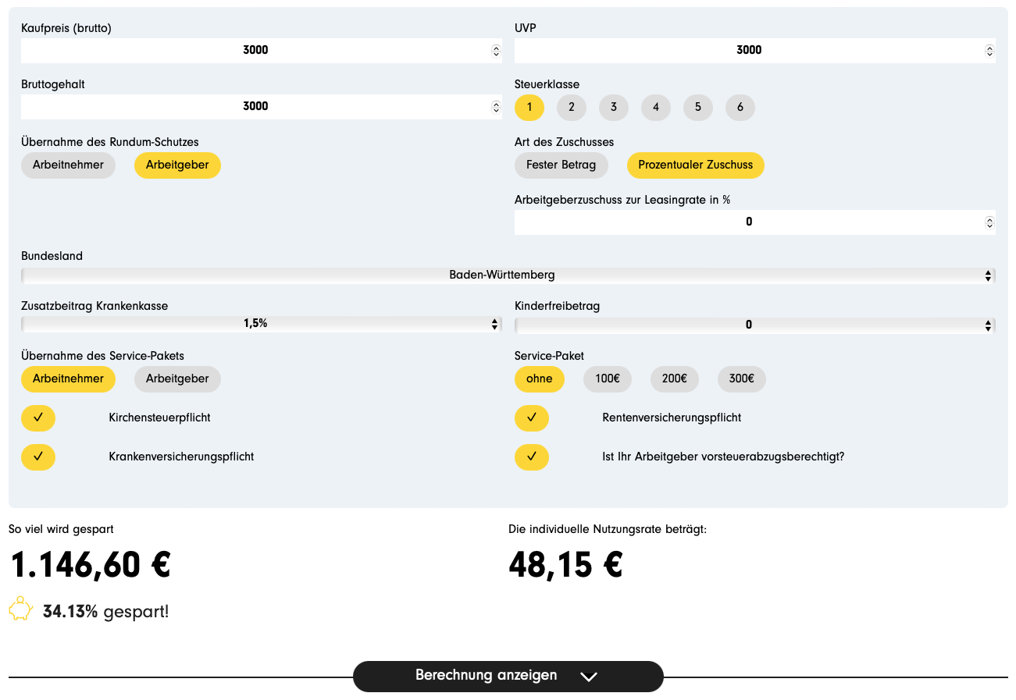The height and width of the screenshot is (700, 1016).
Task: Click the Bruttogehalt stepper control
Action: coord(496,107)
